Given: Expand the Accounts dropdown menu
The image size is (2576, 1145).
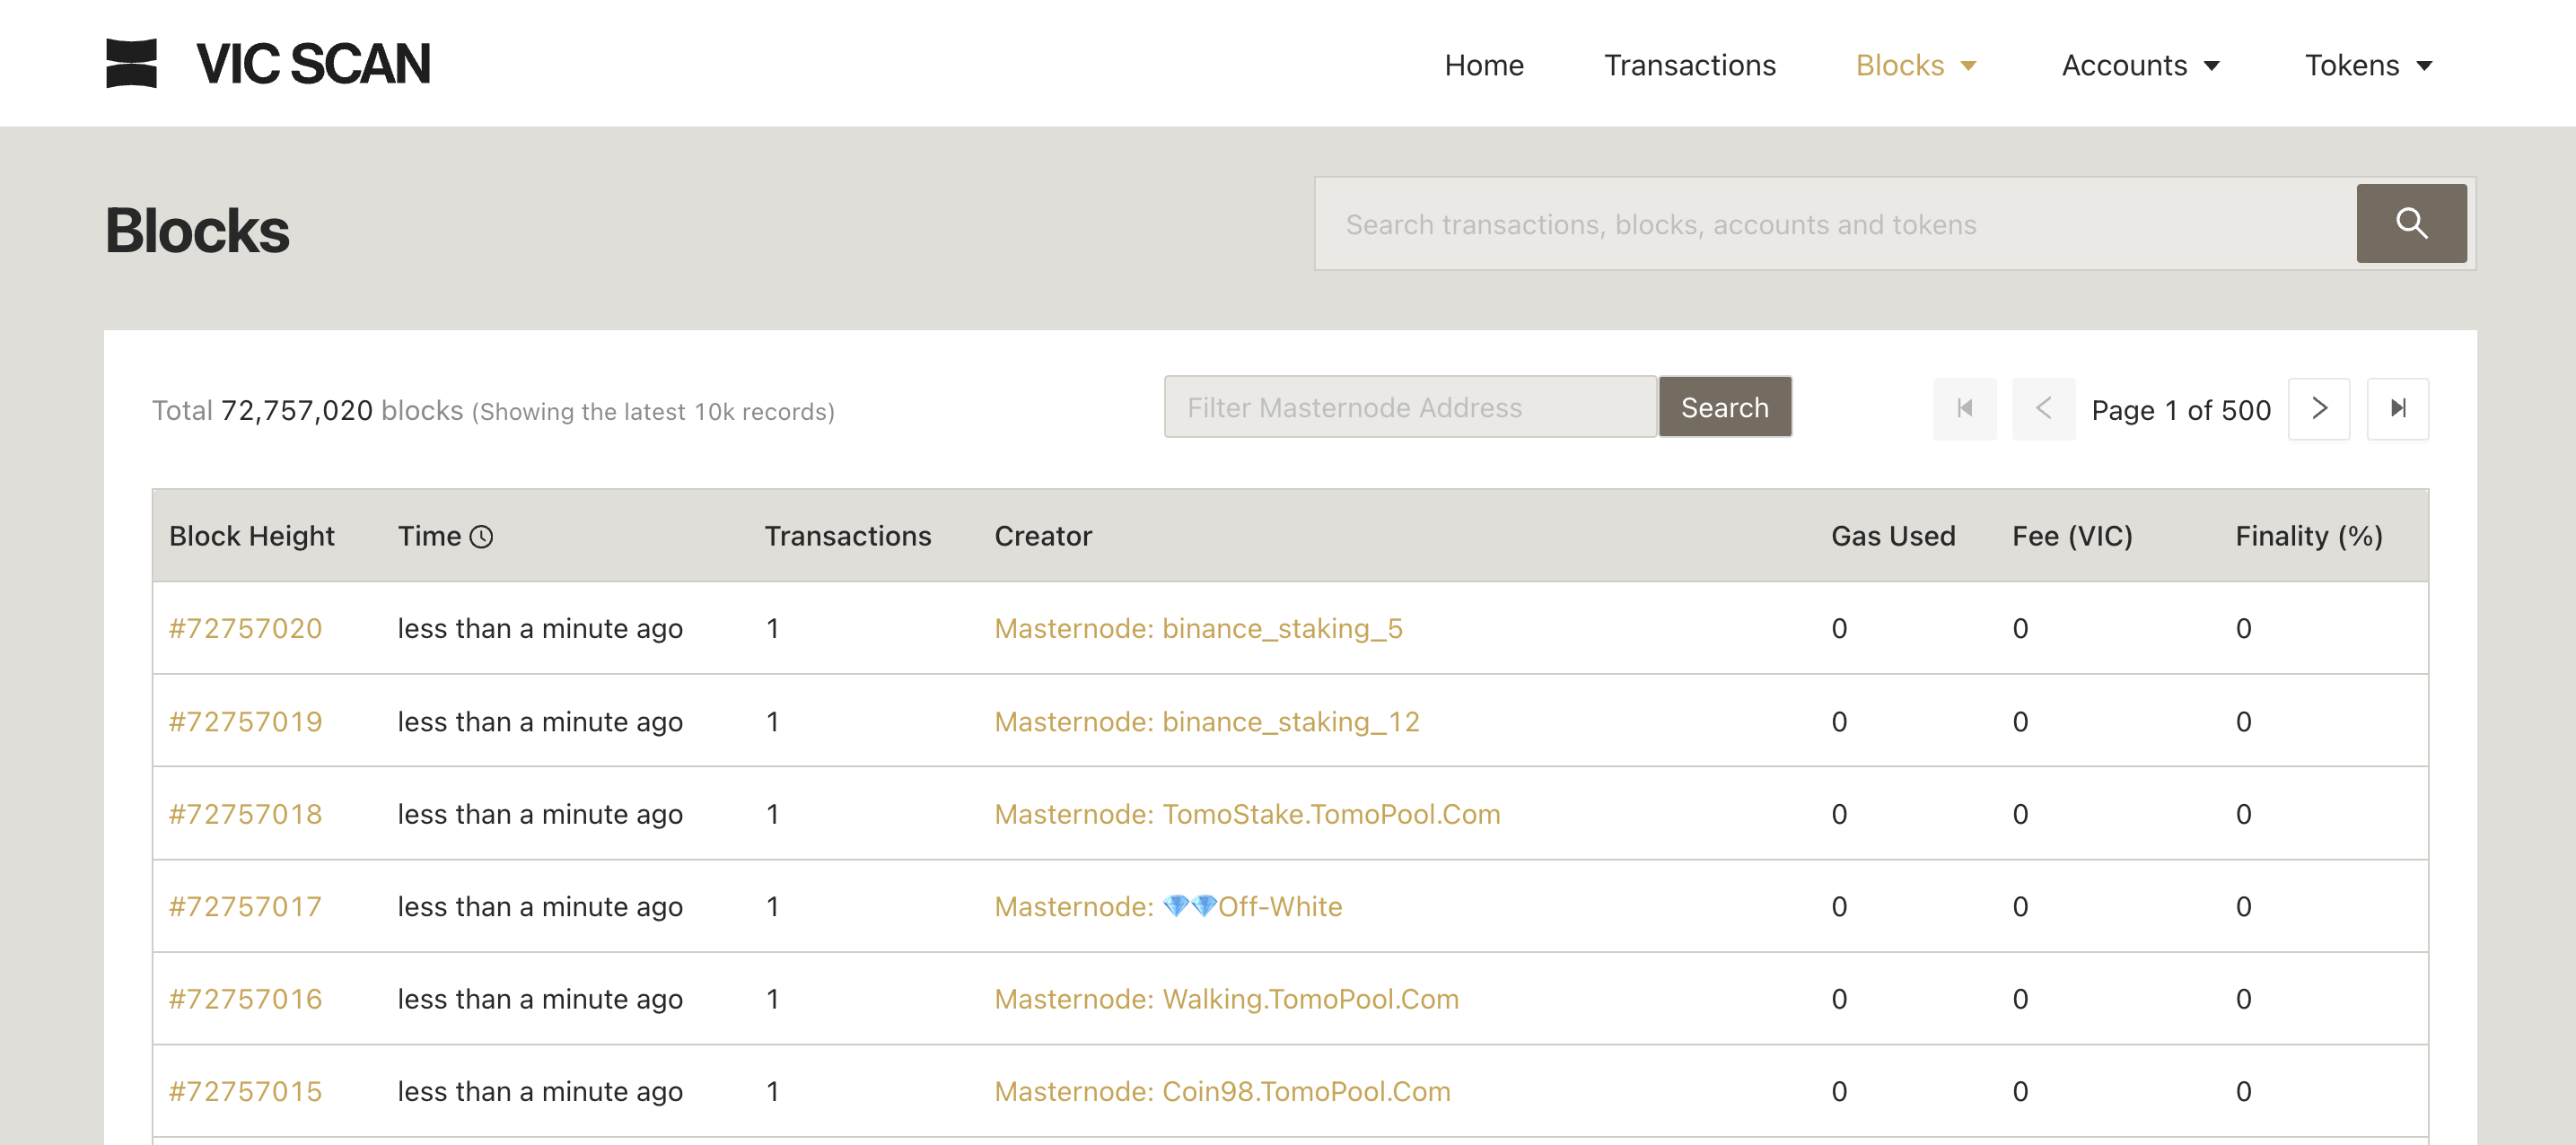Looking at the screenshot, I should click(2140, 65).
